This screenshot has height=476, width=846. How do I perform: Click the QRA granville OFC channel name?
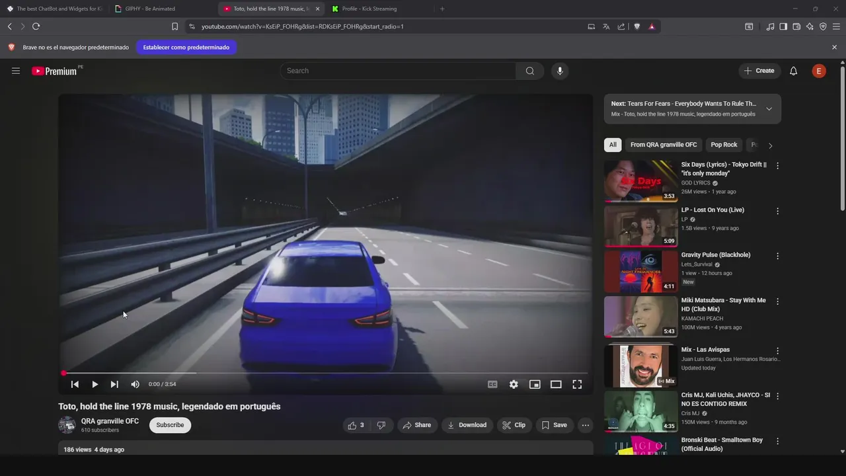pos(110,421)
